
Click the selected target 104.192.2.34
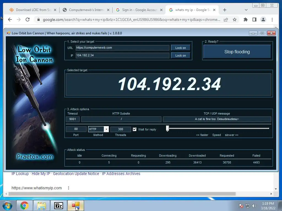tap(169, 84)
